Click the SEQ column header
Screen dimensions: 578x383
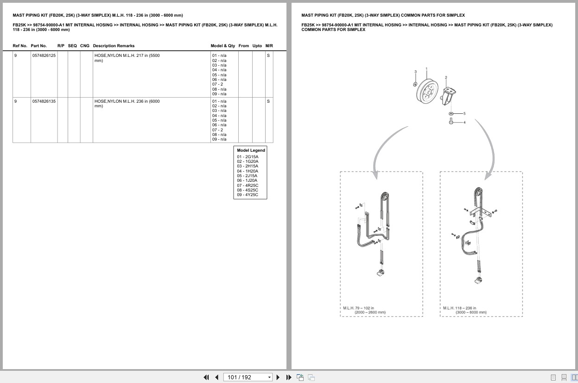[72, 46]
